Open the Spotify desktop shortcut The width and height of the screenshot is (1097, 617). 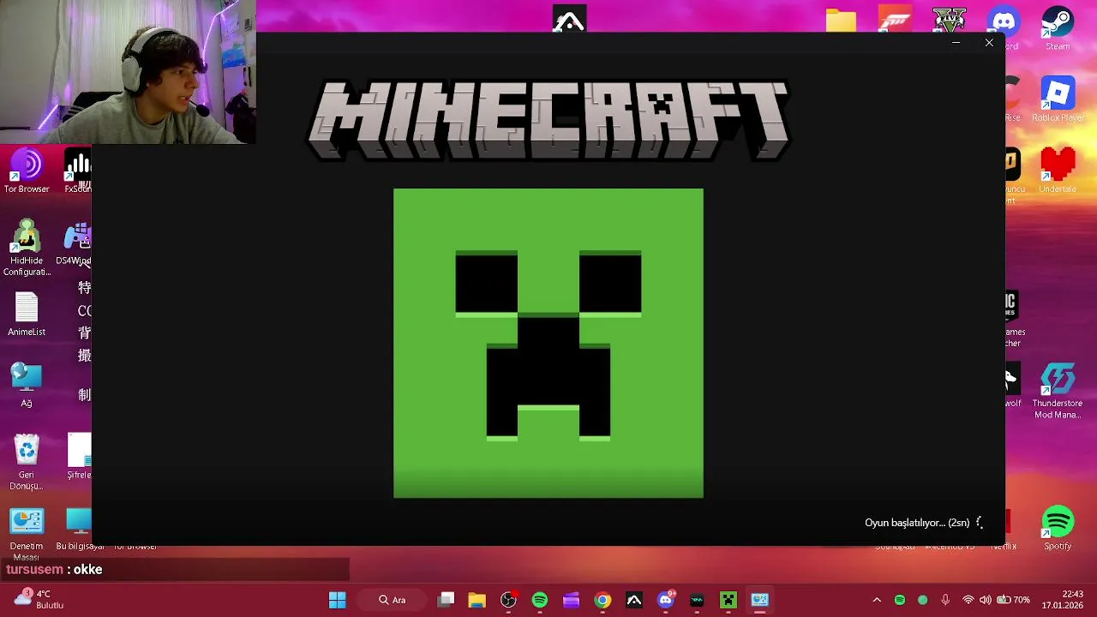click(x=1058, y=529)
